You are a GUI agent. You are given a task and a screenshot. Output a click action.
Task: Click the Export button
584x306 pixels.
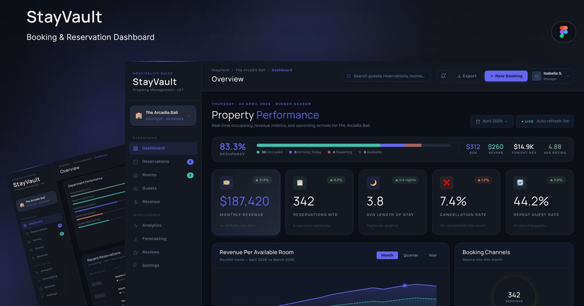point(467,76)
